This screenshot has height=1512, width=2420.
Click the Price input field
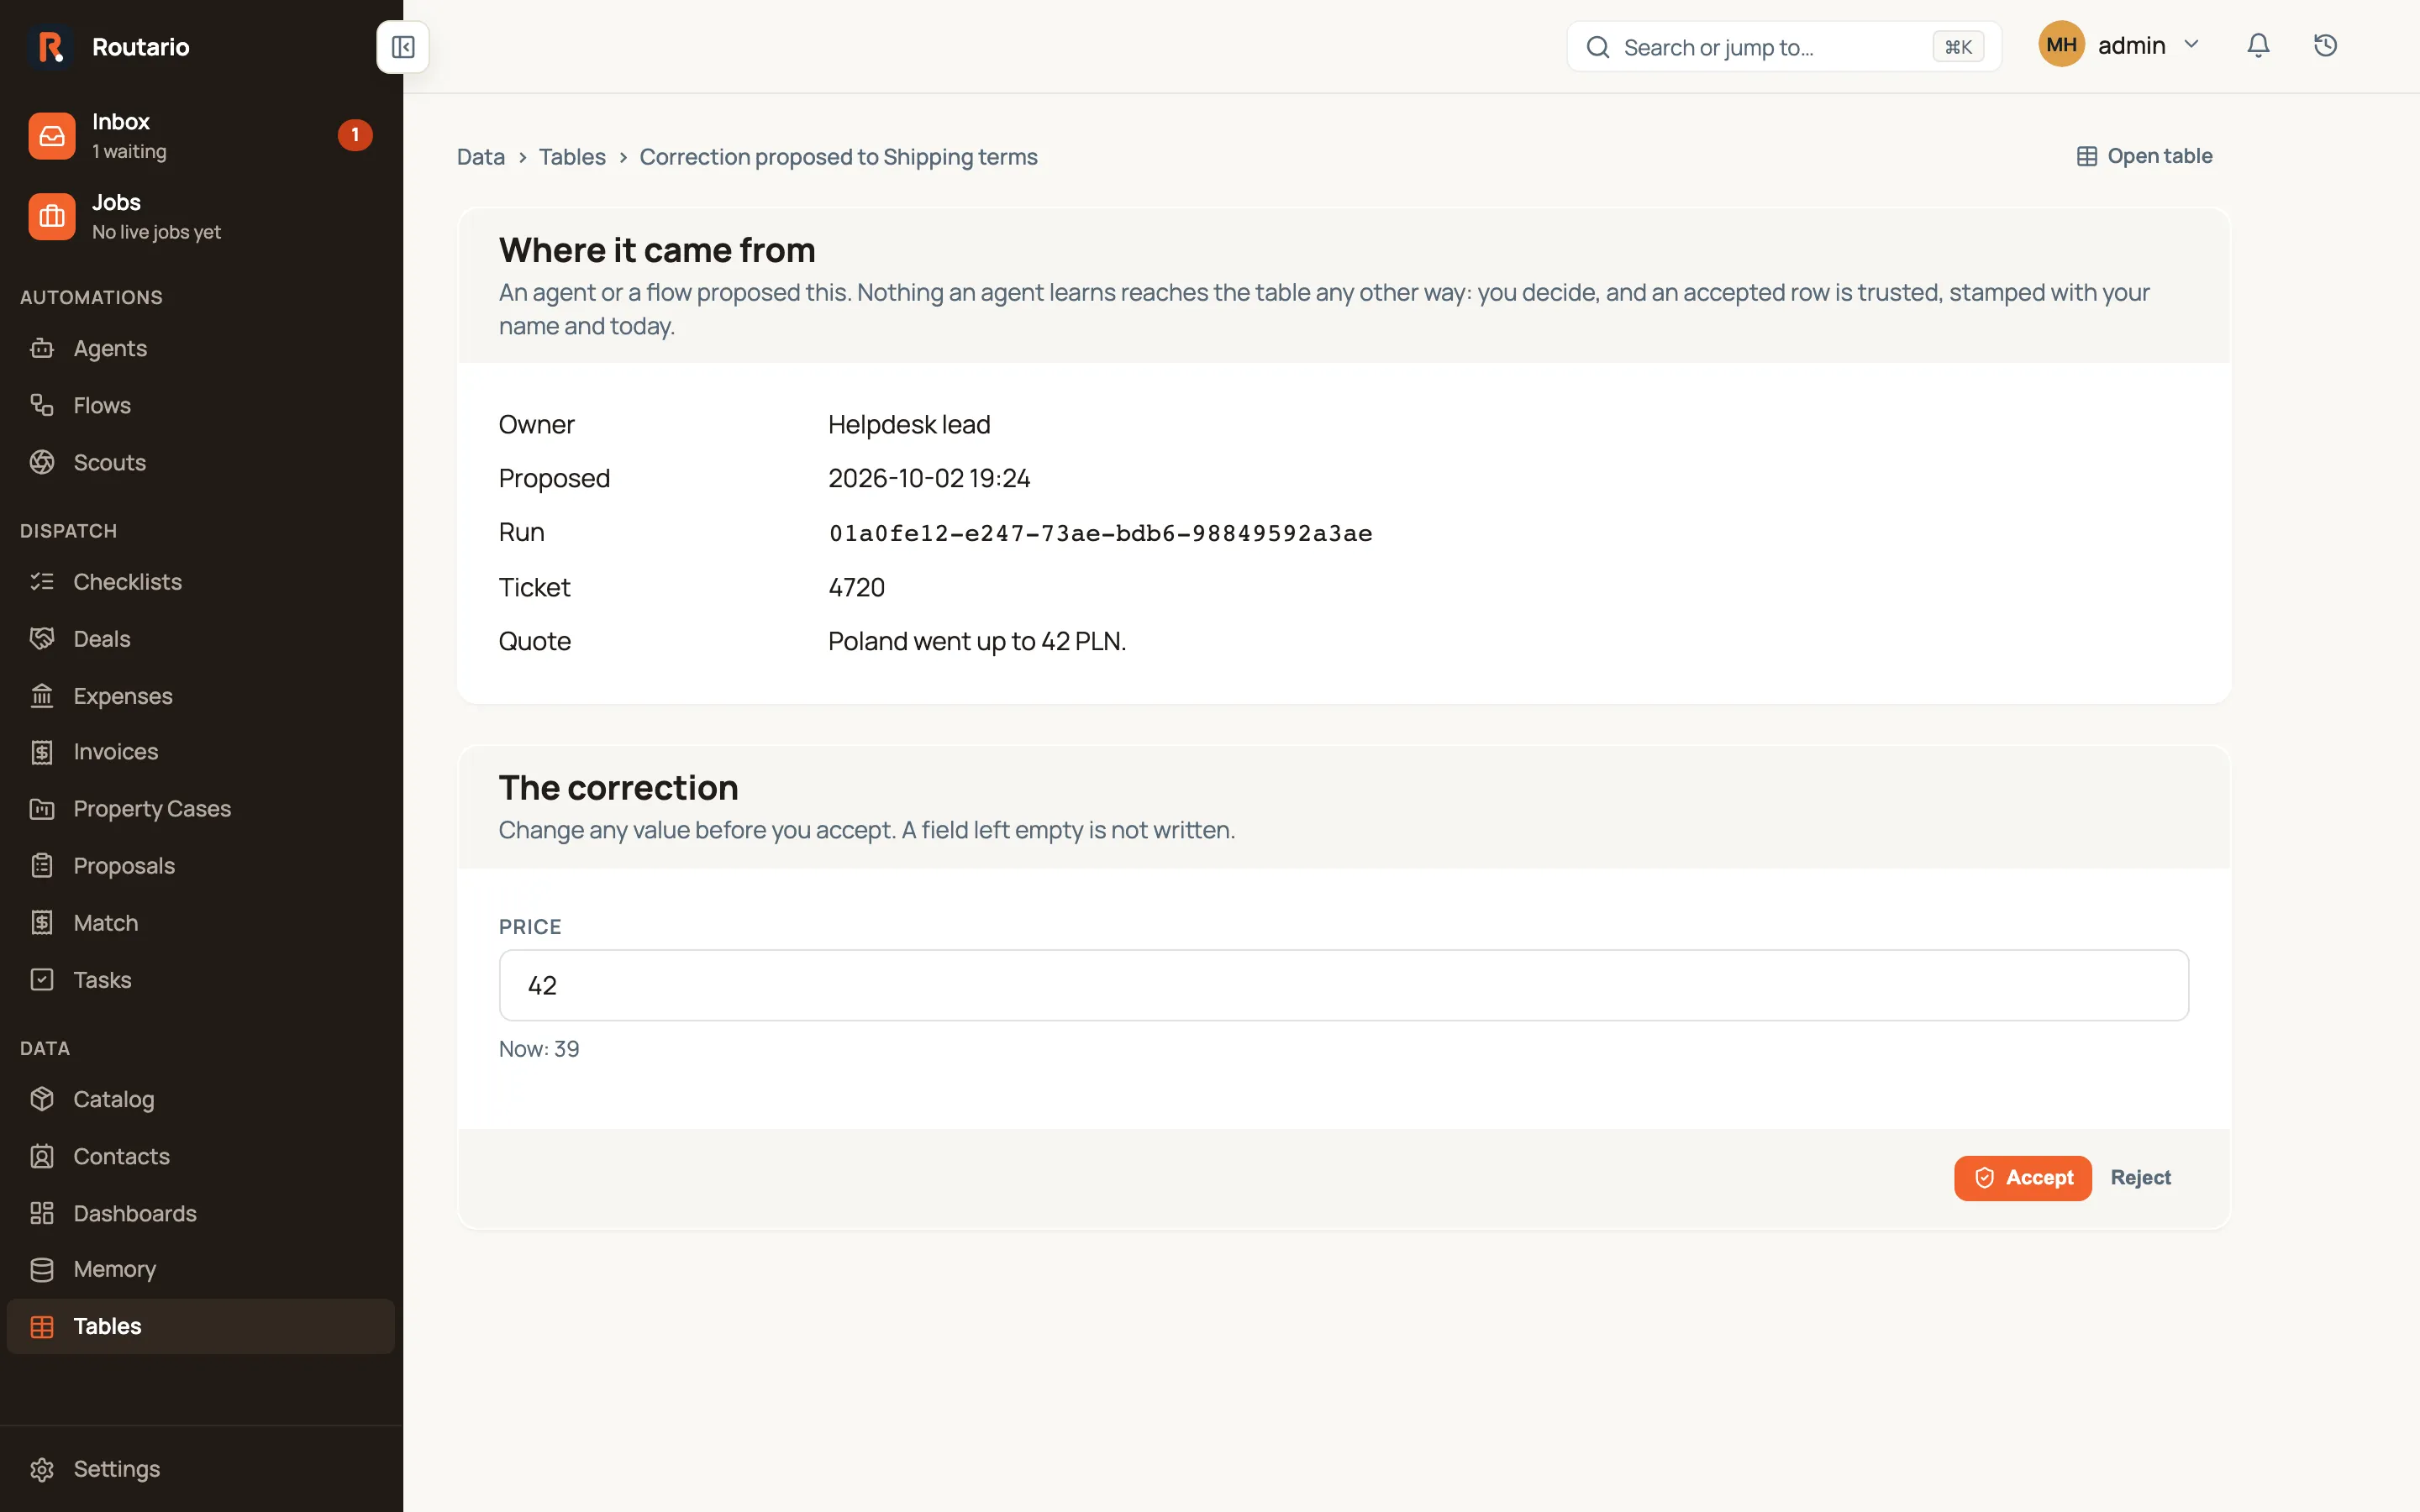tap(1343, 985)
